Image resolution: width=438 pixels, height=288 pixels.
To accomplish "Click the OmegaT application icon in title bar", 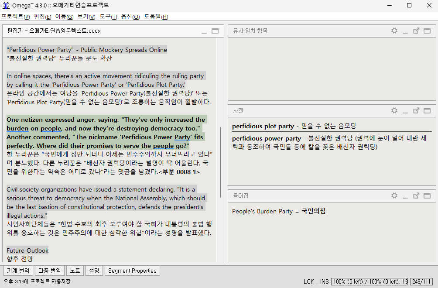I will pos(6,5).
